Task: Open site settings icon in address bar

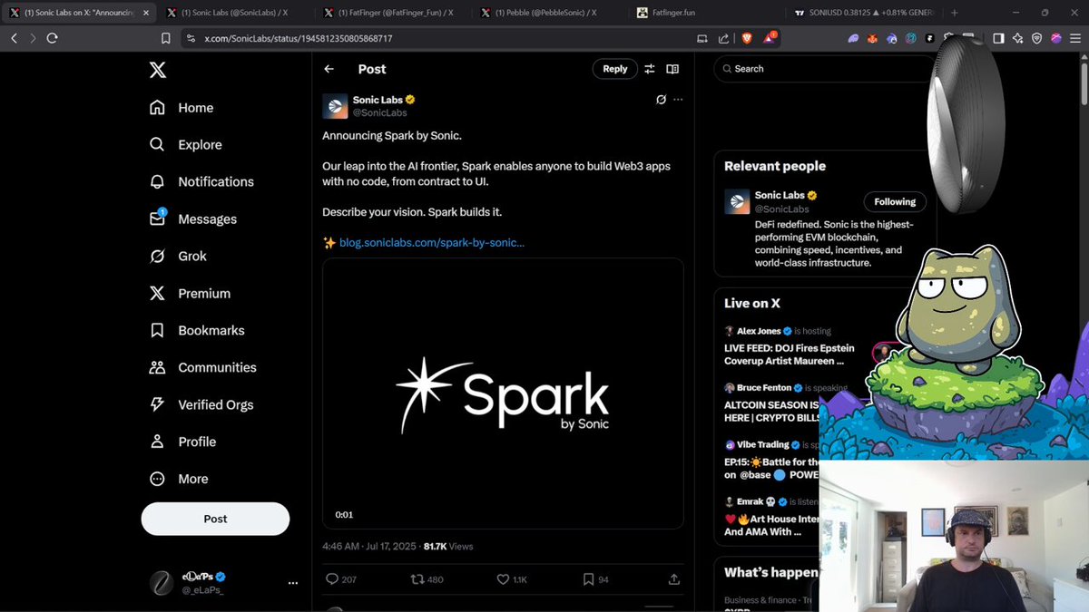Action: point(191,38)
